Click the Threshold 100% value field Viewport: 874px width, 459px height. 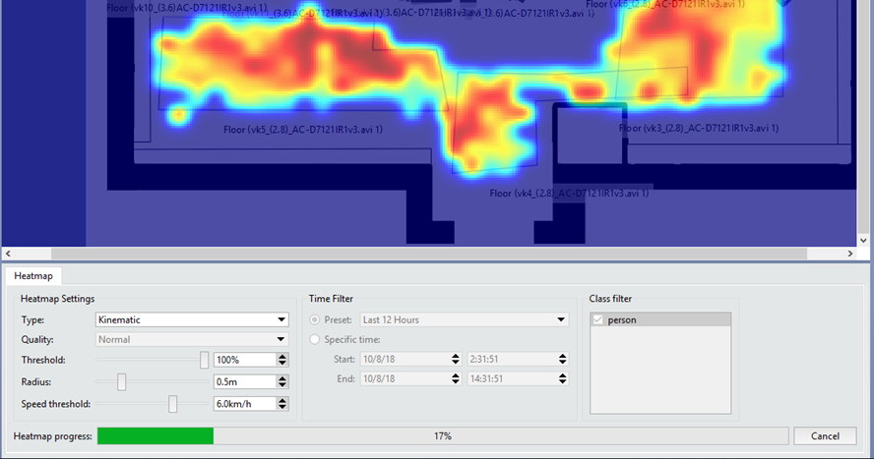[x=244, y=361]
